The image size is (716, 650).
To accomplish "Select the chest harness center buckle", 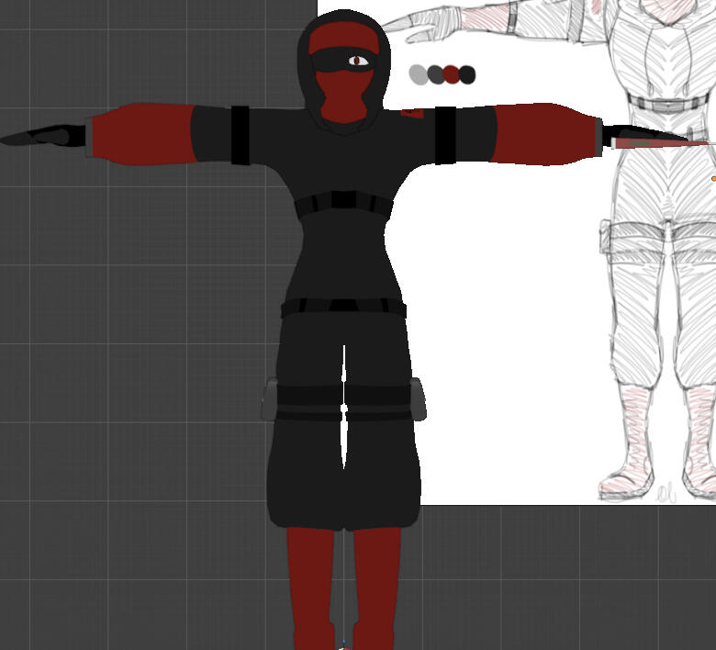I will click(x=343, y=199).
